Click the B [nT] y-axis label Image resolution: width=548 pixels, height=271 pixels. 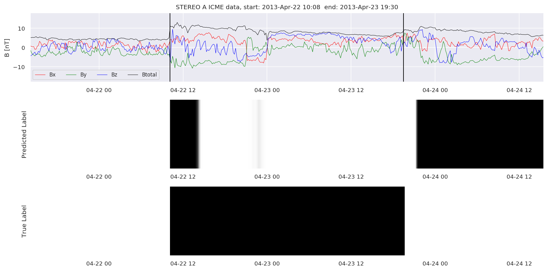7,47
